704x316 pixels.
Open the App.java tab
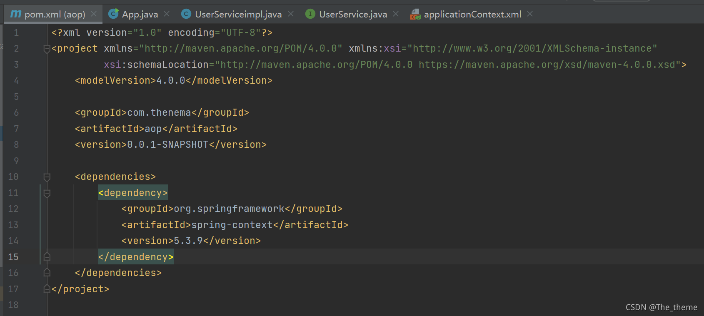[140, 14]
